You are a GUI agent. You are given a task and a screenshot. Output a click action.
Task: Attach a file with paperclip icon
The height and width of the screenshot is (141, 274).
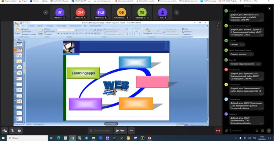click(227, 131)
